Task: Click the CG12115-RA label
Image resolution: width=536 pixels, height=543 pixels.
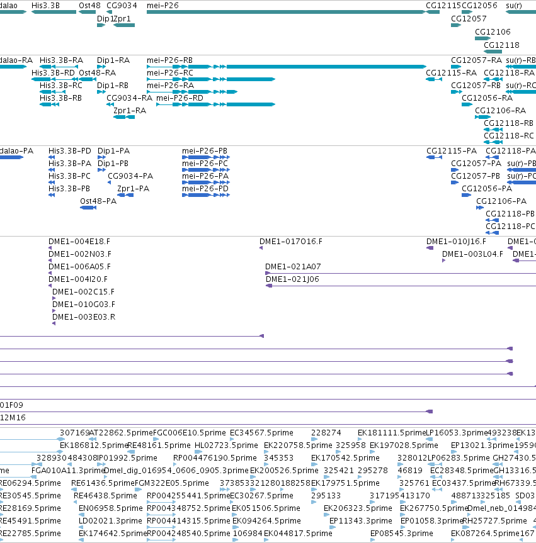Action: tap(452, 73)
